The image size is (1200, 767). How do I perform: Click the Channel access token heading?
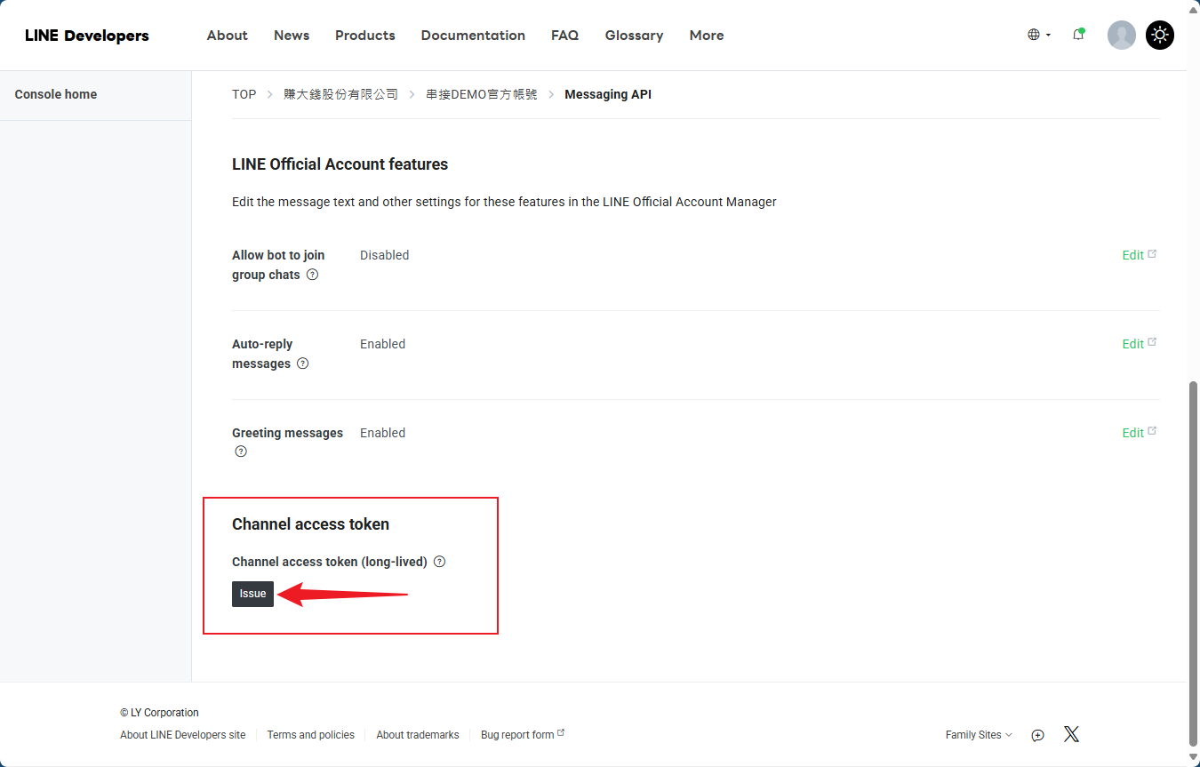click(310, 524)
